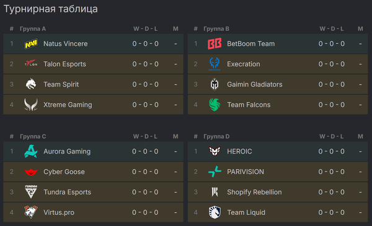The image size is (372, 226).
Task: Select the Team Spirit dragon logo
Action: (31, 84)
